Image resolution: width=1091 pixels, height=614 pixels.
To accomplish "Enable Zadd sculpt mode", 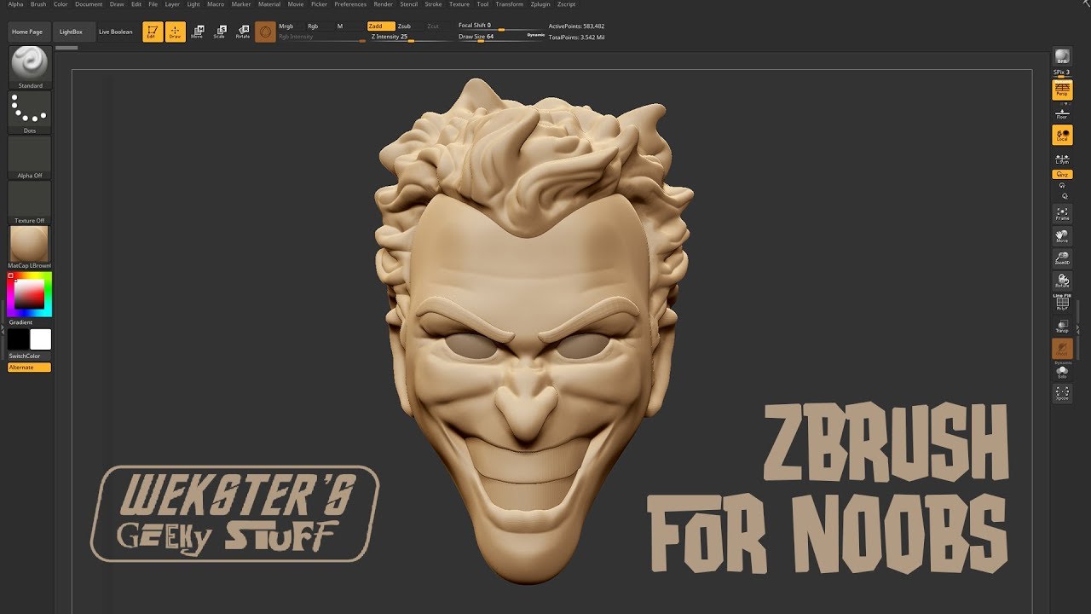I will [381, 26].
